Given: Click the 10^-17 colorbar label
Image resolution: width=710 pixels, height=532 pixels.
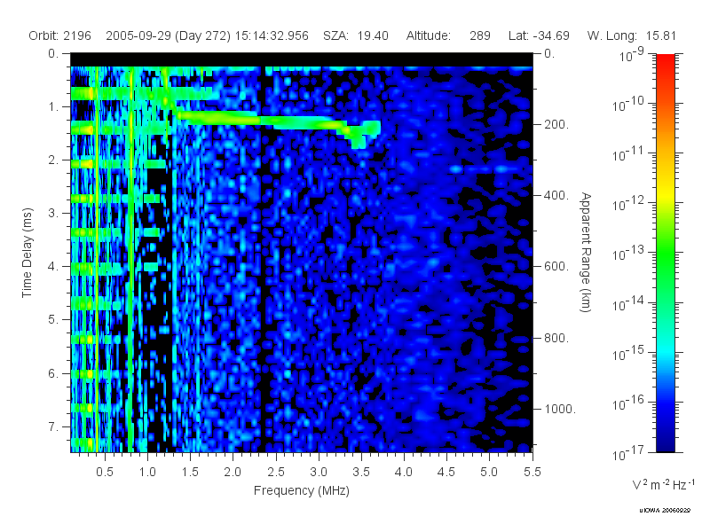Looking at the screenshot, I should click(628, 452).
